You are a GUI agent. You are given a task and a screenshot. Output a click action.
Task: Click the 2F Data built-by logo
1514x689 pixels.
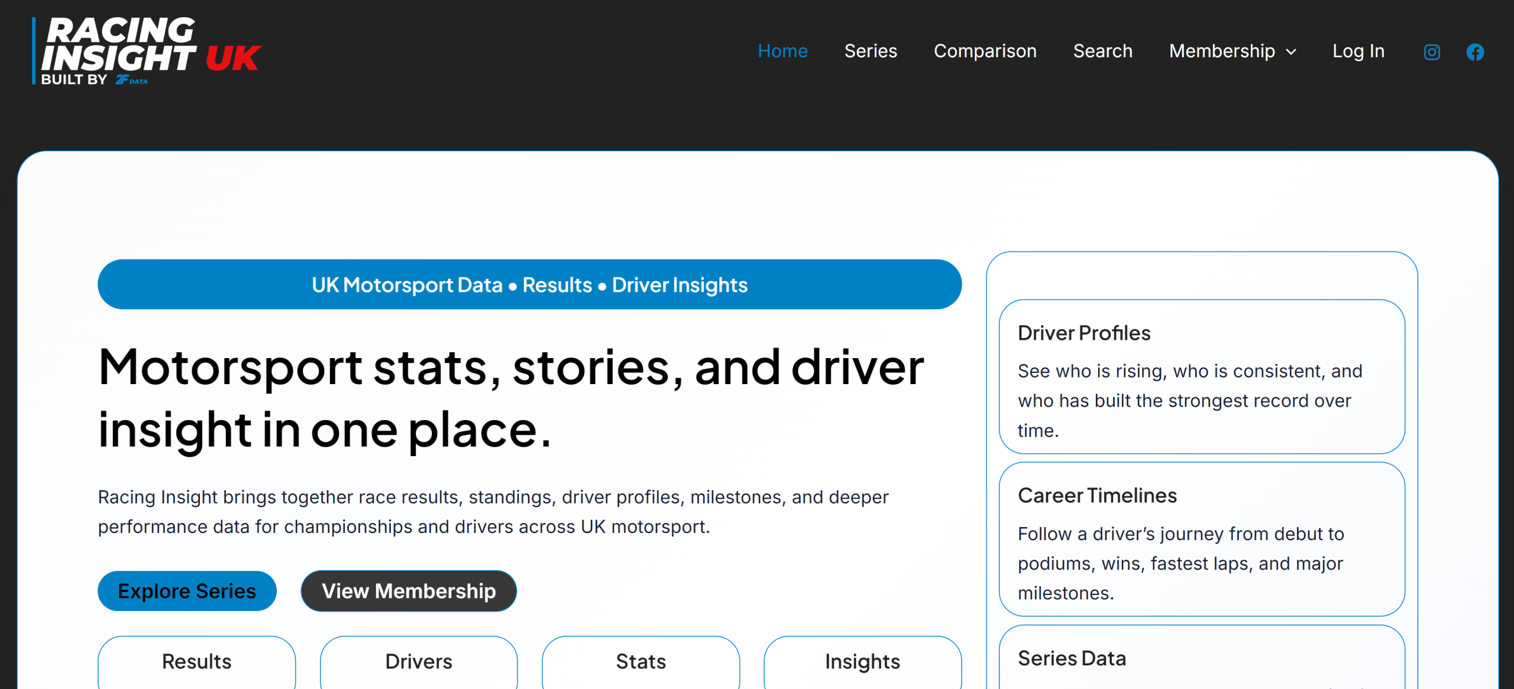[131, 80]
